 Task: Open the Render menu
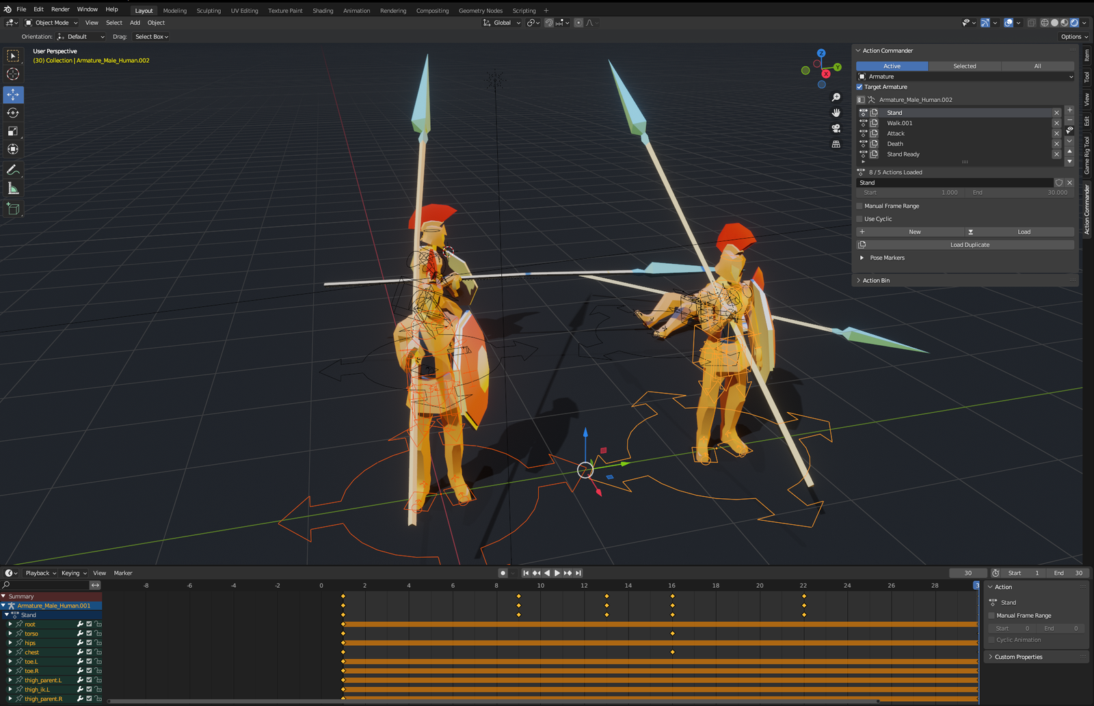[60, 10]
